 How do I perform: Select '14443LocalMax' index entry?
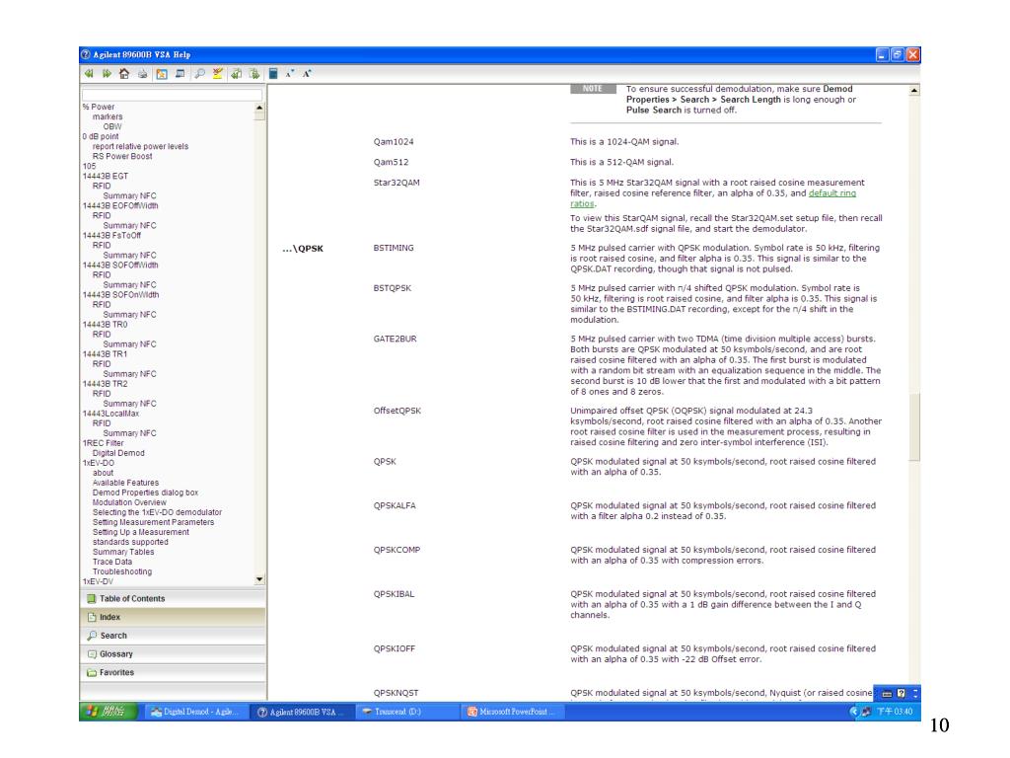pos(110,414)
